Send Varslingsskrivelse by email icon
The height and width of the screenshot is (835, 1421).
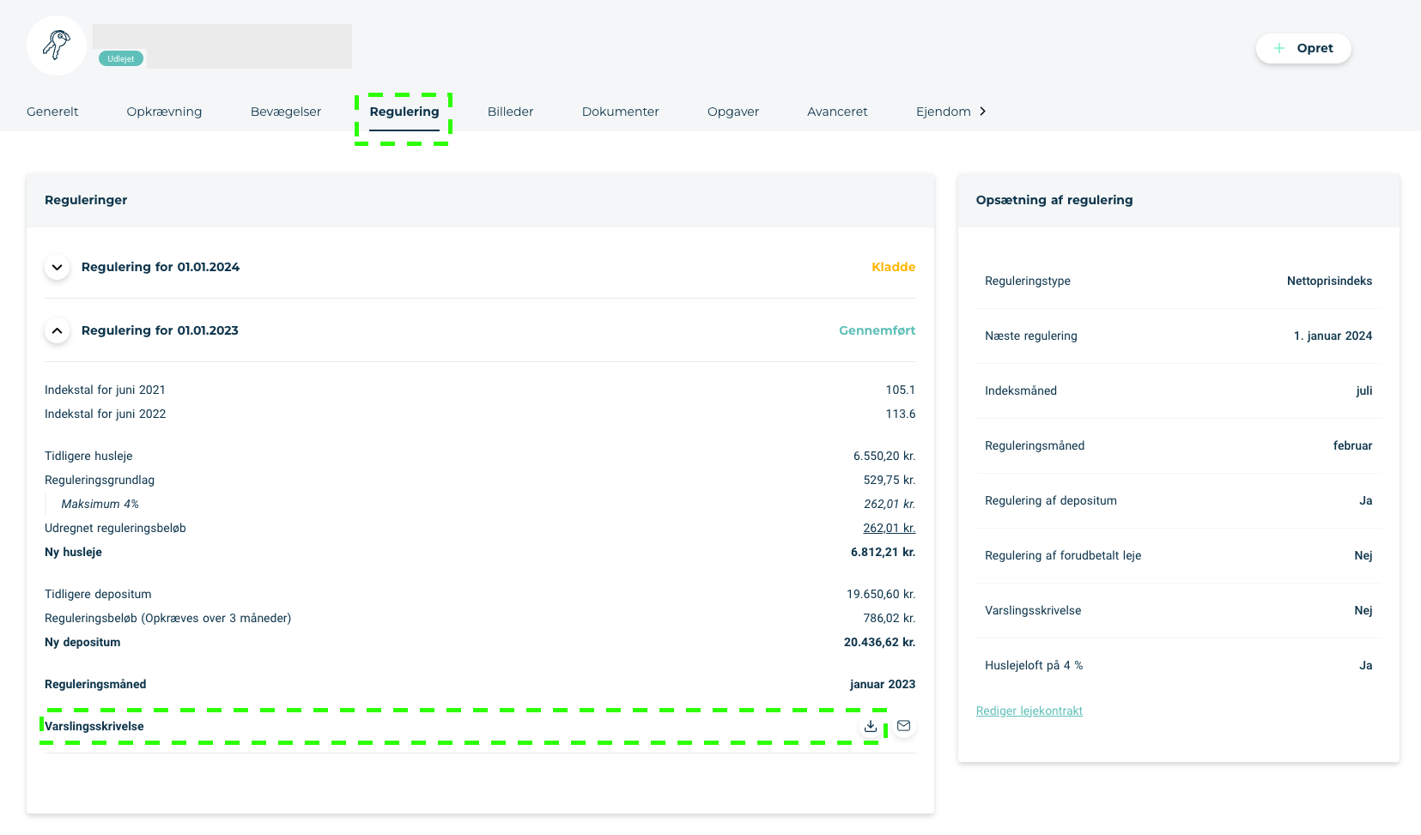903,726
